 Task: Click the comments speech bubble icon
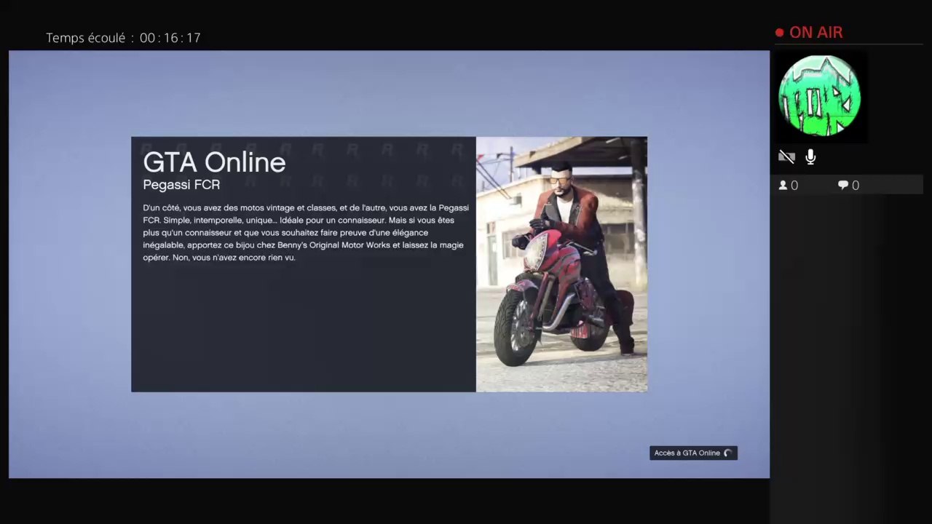843,186
